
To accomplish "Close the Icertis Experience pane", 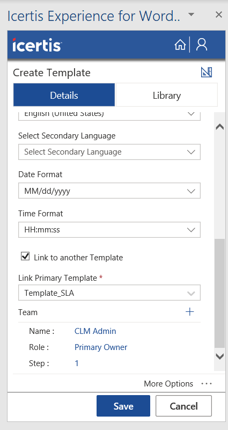I will 218,14.
